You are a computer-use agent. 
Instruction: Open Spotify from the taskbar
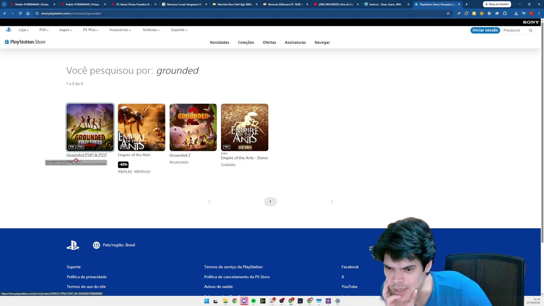point(253,301)
